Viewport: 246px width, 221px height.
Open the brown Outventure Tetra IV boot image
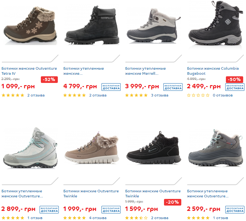(30, 25)
